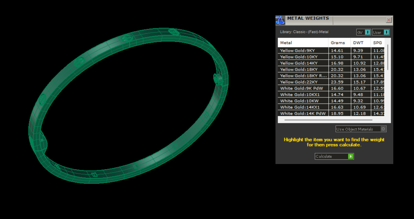
Task: Click the 10.67 DWT cell
Action: (x=361, y=88)
